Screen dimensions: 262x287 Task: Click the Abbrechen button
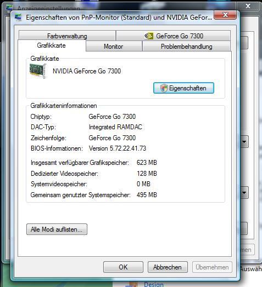click(x=168, y=267)
